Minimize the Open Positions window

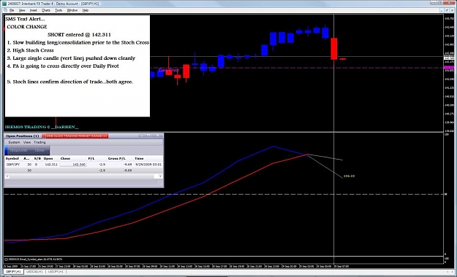(x=142, y=136)
